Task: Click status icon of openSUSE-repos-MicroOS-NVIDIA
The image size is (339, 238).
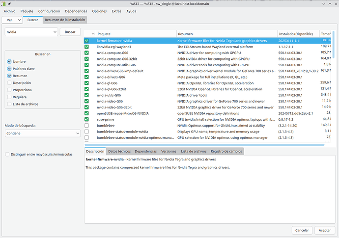Action: [x=87, y=113]
